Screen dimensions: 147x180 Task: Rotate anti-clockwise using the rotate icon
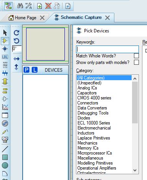(17, 41)
